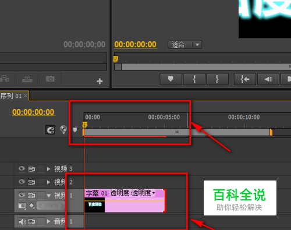Click the Mark Out brace button
Image resolution: width=291 pixels, height=230 pixels.
click(x=217, y=79)
